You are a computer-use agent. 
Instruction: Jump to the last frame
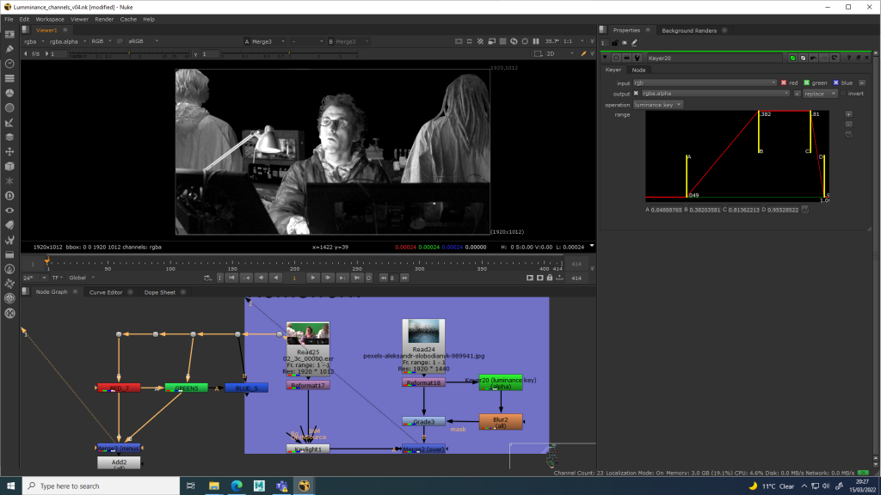pyautogui.click(x=357, y=278)
